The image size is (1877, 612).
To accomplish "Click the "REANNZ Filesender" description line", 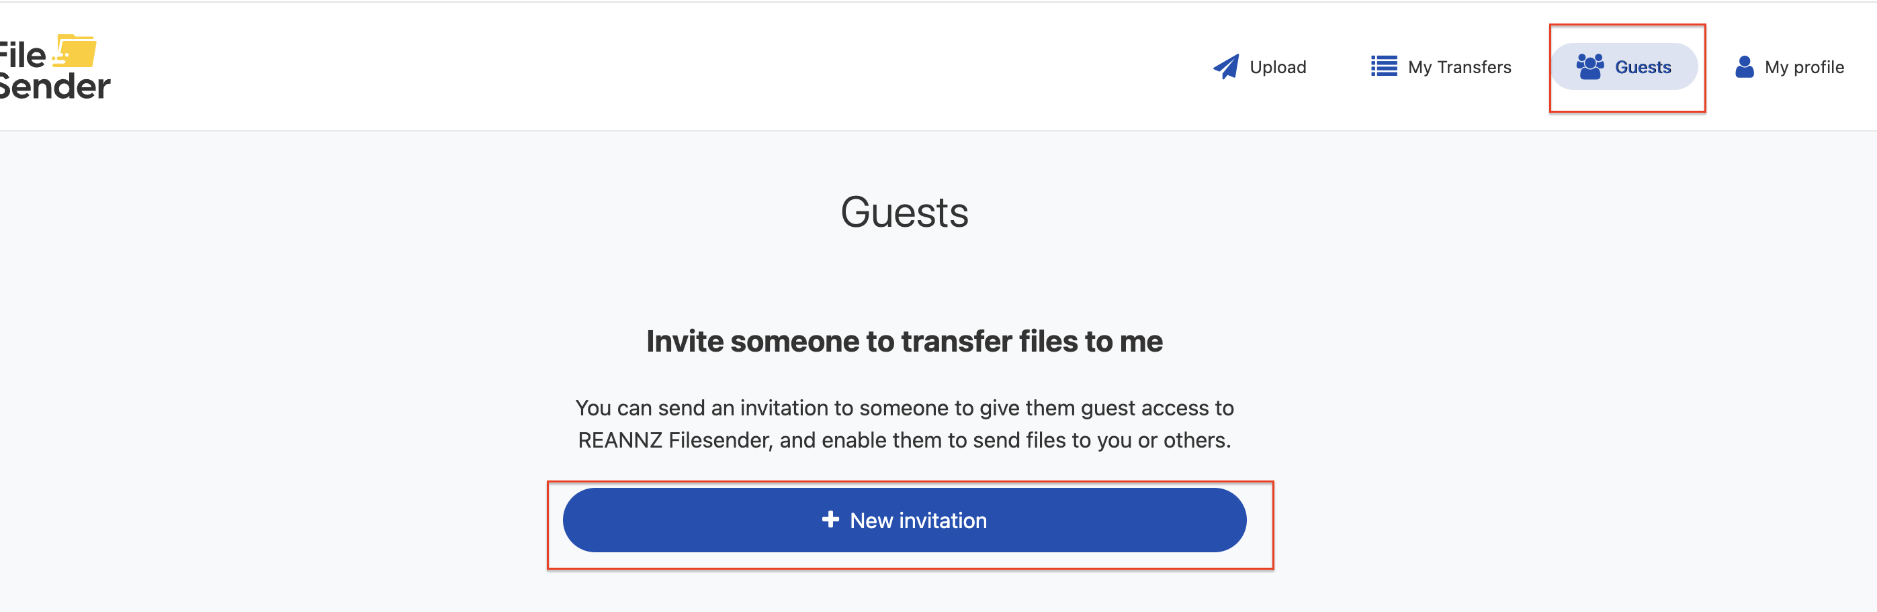I will 904,440.
